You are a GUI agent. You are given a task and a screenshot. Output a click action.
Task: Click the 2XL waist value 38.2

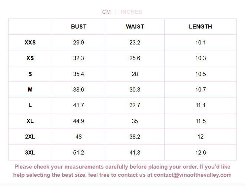(x=135, y=137)
